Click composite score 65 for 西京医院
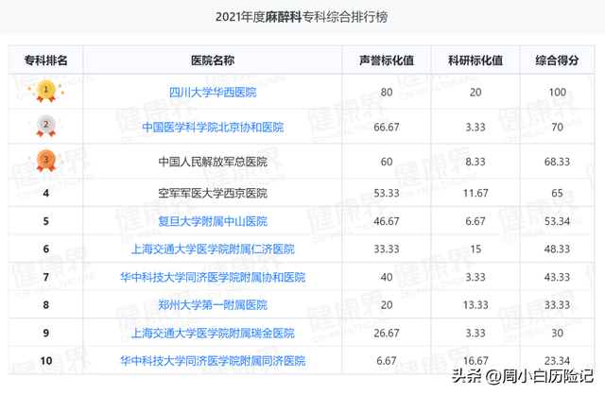The image size is (605, 395). tap(557, 193)
